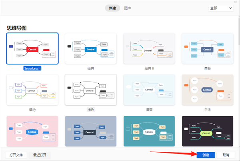Choose the 缤纷 template thumbnail
This screenshot has height=161, width=240.
32,90
